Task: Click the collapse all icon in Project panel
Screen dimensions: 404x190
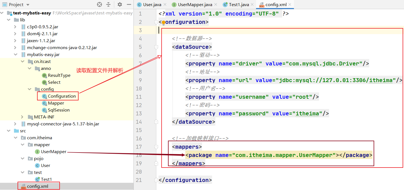Action: point(108,4)
